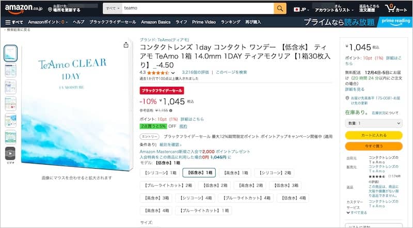This screenshot has width=413, height=228.
Task: Select the 【低含水】2箱 option
Action: click(214, 185)
